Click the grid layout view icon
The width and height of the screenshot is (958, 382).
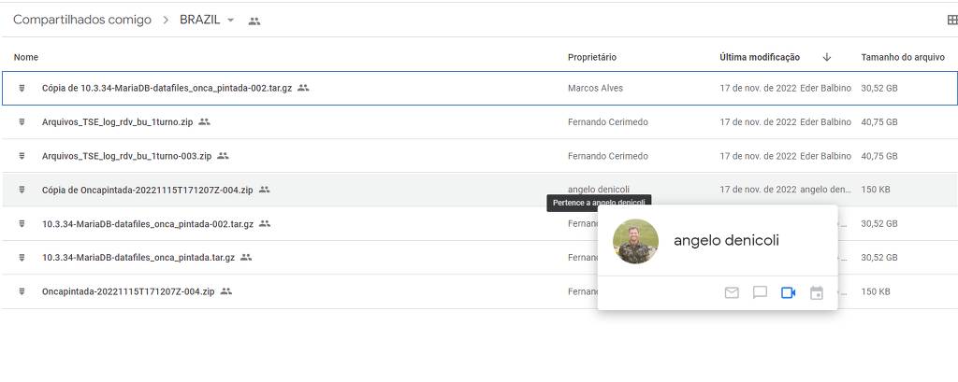952,21
